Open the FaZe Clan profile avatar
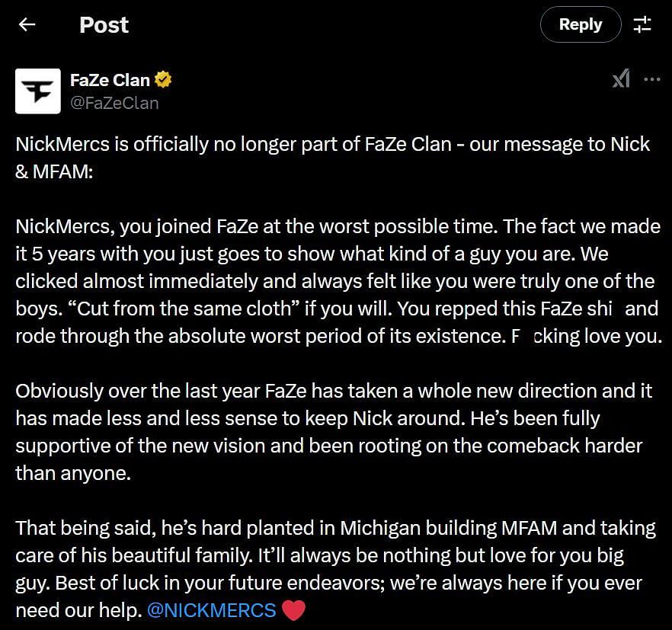The image size is (672, 630). 38,91
